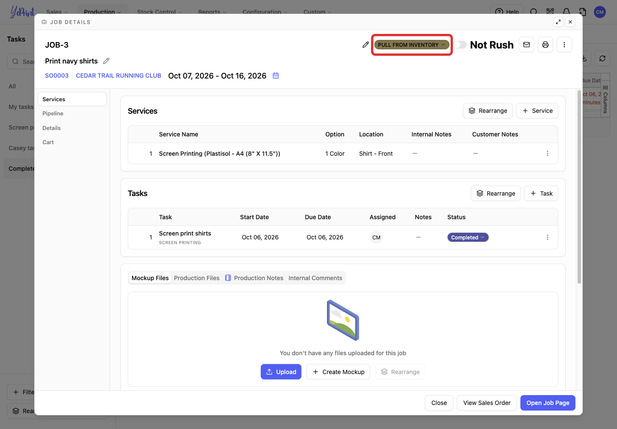
Task: Click the pencil icon beside the job status
Action: [x=365, y=45]
